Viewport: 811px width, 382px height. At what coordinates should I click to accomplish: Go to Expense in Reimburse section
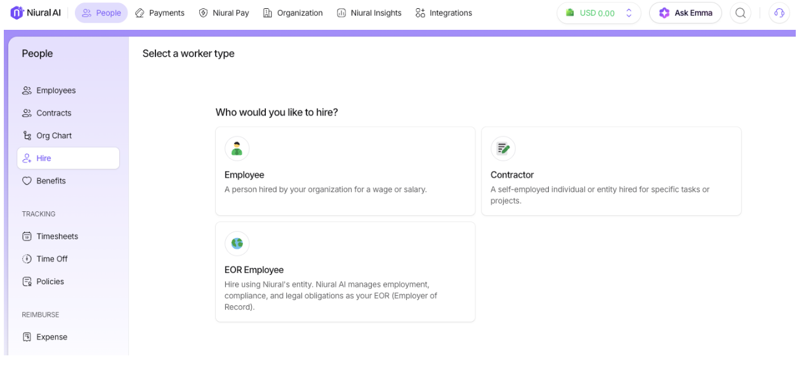[51, 337]
